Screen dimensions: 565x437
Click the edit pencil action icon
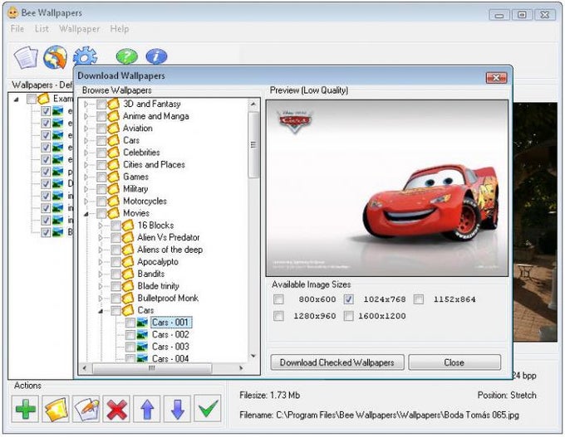click(x=86, y=409)
